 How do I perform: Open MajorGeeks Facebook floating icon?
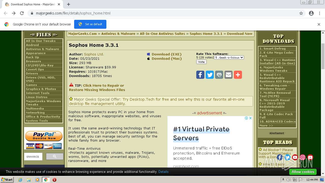point(280,157)
